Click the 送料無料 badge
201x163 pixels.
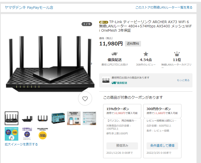click(133, 44)
